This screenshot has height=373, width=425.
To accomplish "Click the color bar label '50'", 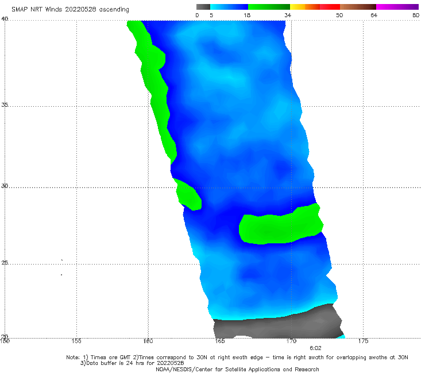I will tap(339, 15).
